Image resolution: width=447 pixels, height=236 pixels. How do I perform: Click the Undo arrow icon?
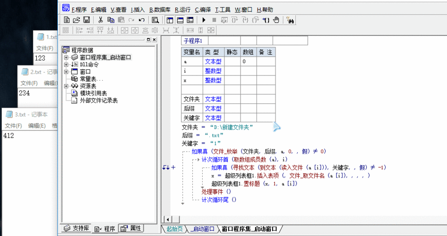tap(142, 20)
